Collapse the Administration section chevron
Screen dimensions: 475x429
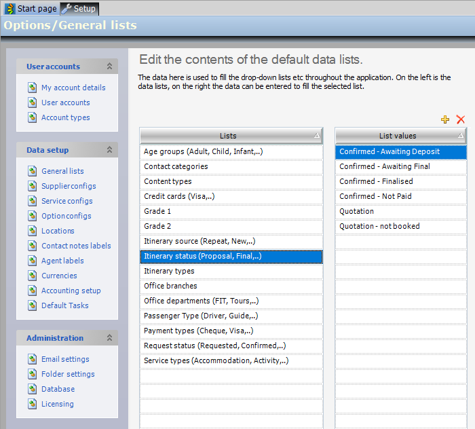tap(109, 338)
